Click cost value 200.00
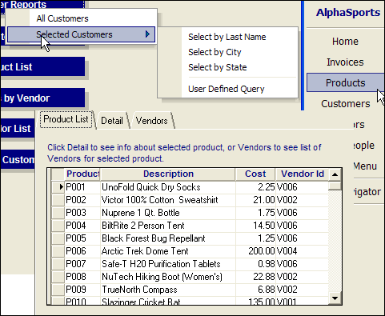 [x=262, y=251]
